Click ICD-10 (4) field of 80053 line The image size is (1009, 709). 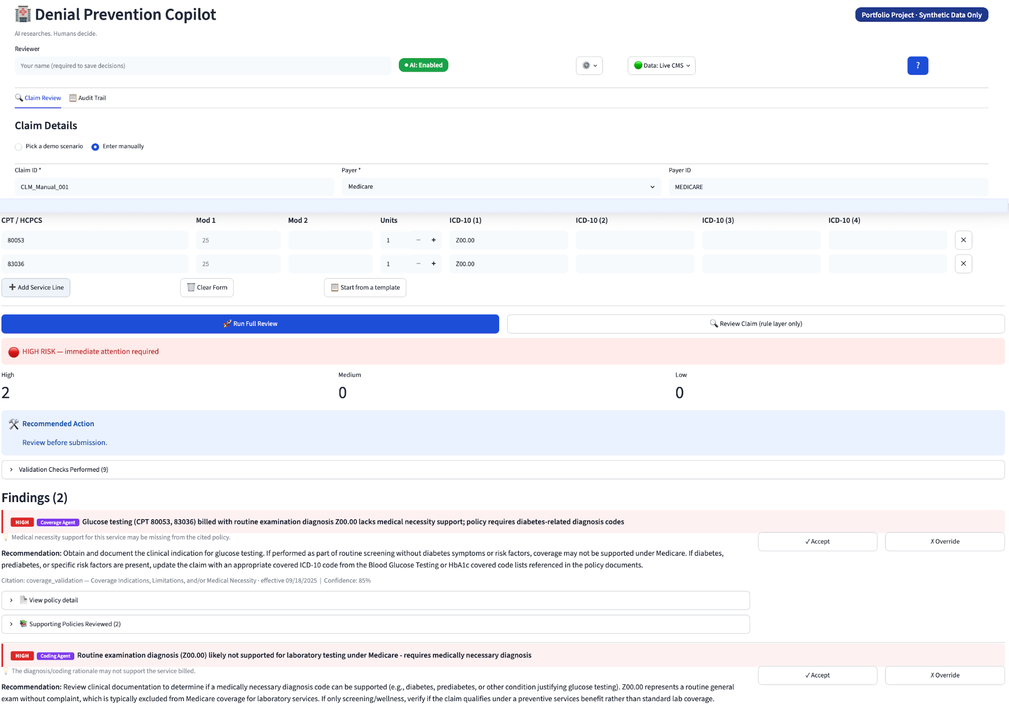point(888,240)
